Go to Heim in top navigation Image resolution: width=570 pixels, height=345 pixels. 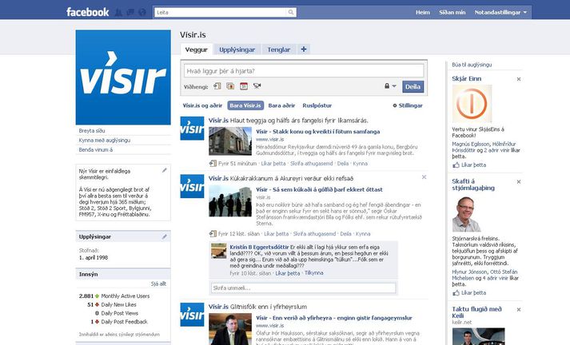(x=423, y=12)
